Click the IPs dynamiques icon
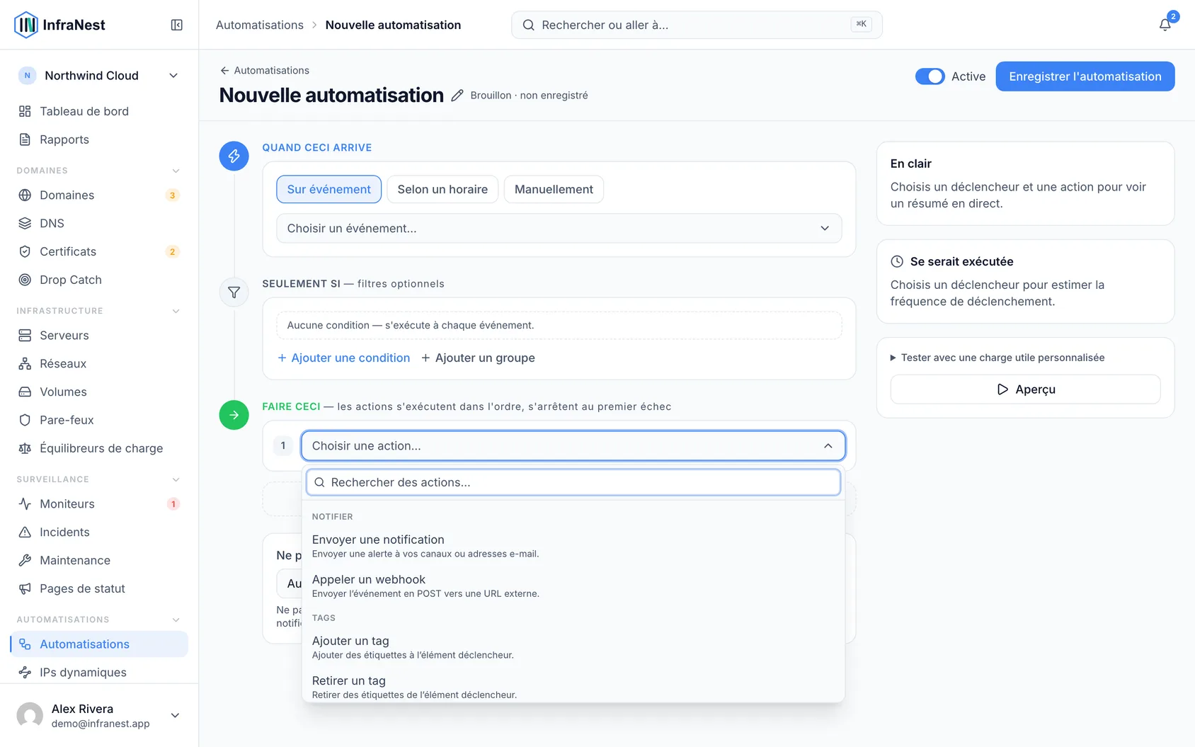This screenshot has height=747, width=1195. click(25, 672)
